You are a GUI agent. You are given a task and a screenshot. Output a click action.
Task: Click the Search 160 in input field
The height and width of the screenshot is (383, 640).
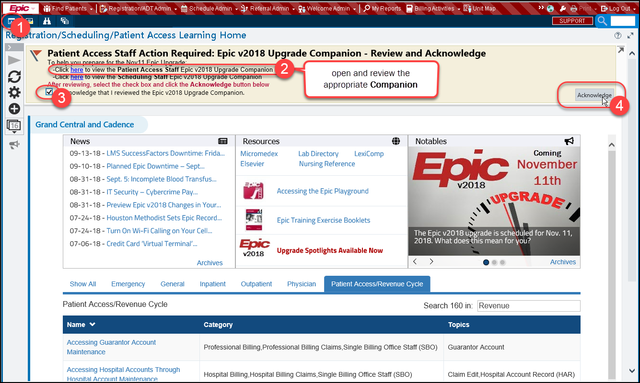pos(528,306)
